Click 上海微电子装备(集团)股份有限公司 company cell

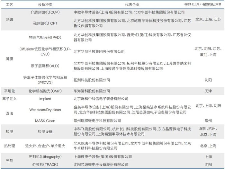pos(103,157)
